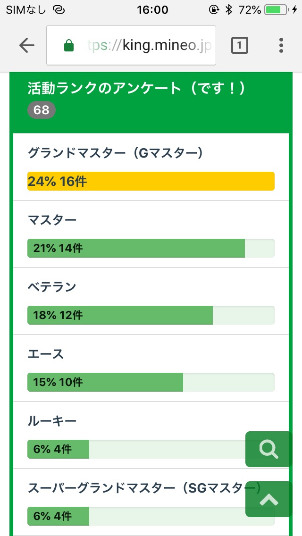The width and height of the screenshot is (302, 536).
Task: Tap the green padlock security icon
Action: [69, 46]
